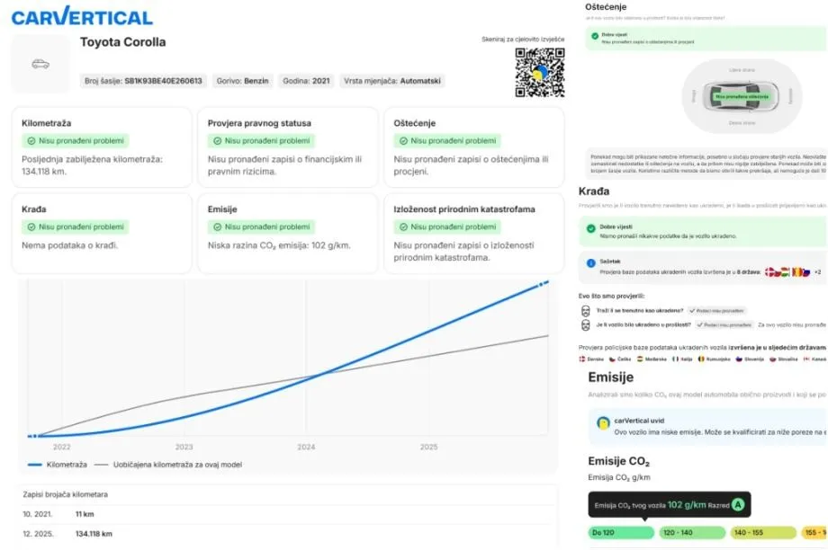Click the 2023 label on chart axis
The image size is (828, 550).
click(184, 447)
